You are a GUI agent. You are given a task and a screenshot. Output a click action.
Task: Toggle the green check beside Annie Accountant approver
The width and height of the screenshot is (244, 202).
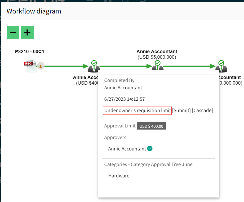click(x=150, y=149)
